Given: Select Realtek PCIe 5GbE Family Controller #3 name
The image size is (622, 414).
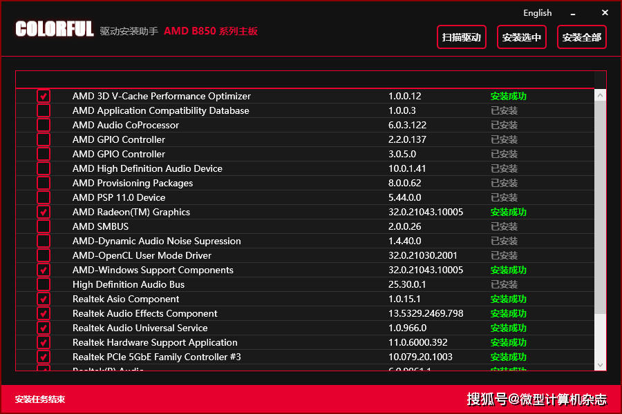Looking at the screenshot, I should point(157,357).
